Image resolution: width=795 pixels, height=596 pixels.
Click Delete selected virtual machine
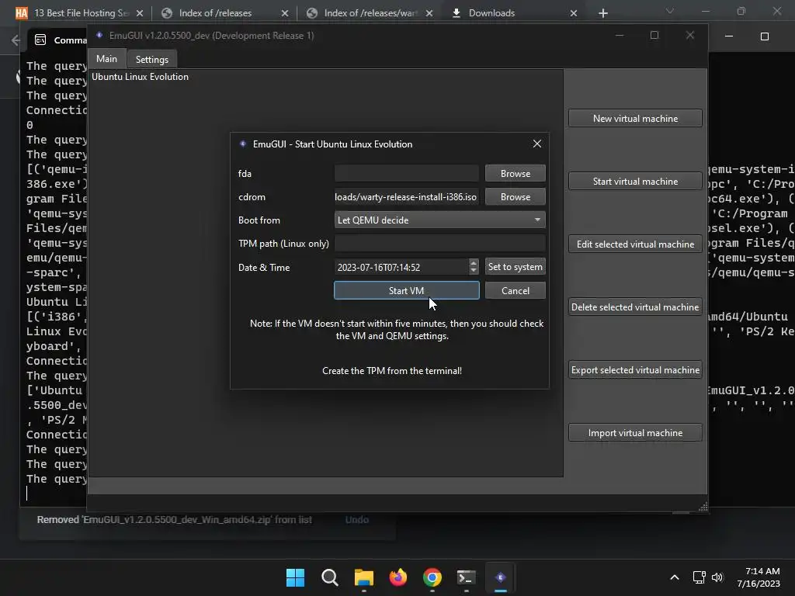(635, 307)
